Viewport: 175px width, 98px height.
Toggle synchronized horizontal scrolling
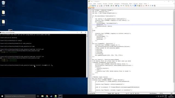[128, 5]
